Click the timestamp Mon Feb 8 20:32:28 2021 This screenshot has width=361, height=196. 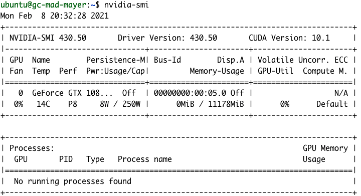click(x=54, y=16)
